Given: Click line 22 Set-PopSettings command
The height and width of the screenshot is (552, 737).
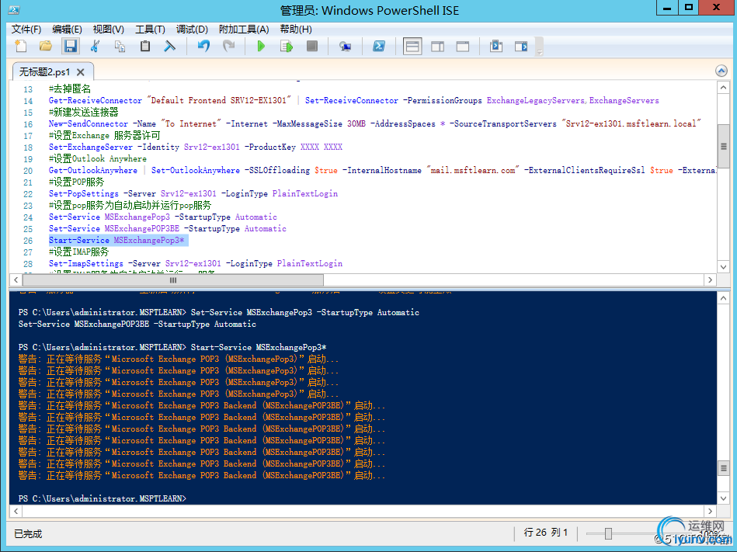Looking at the screenshot, I should tap(193, 193).
